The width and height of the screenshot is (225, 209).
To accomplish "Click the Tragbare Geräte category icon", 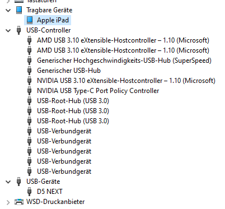I will pos(19,10).
